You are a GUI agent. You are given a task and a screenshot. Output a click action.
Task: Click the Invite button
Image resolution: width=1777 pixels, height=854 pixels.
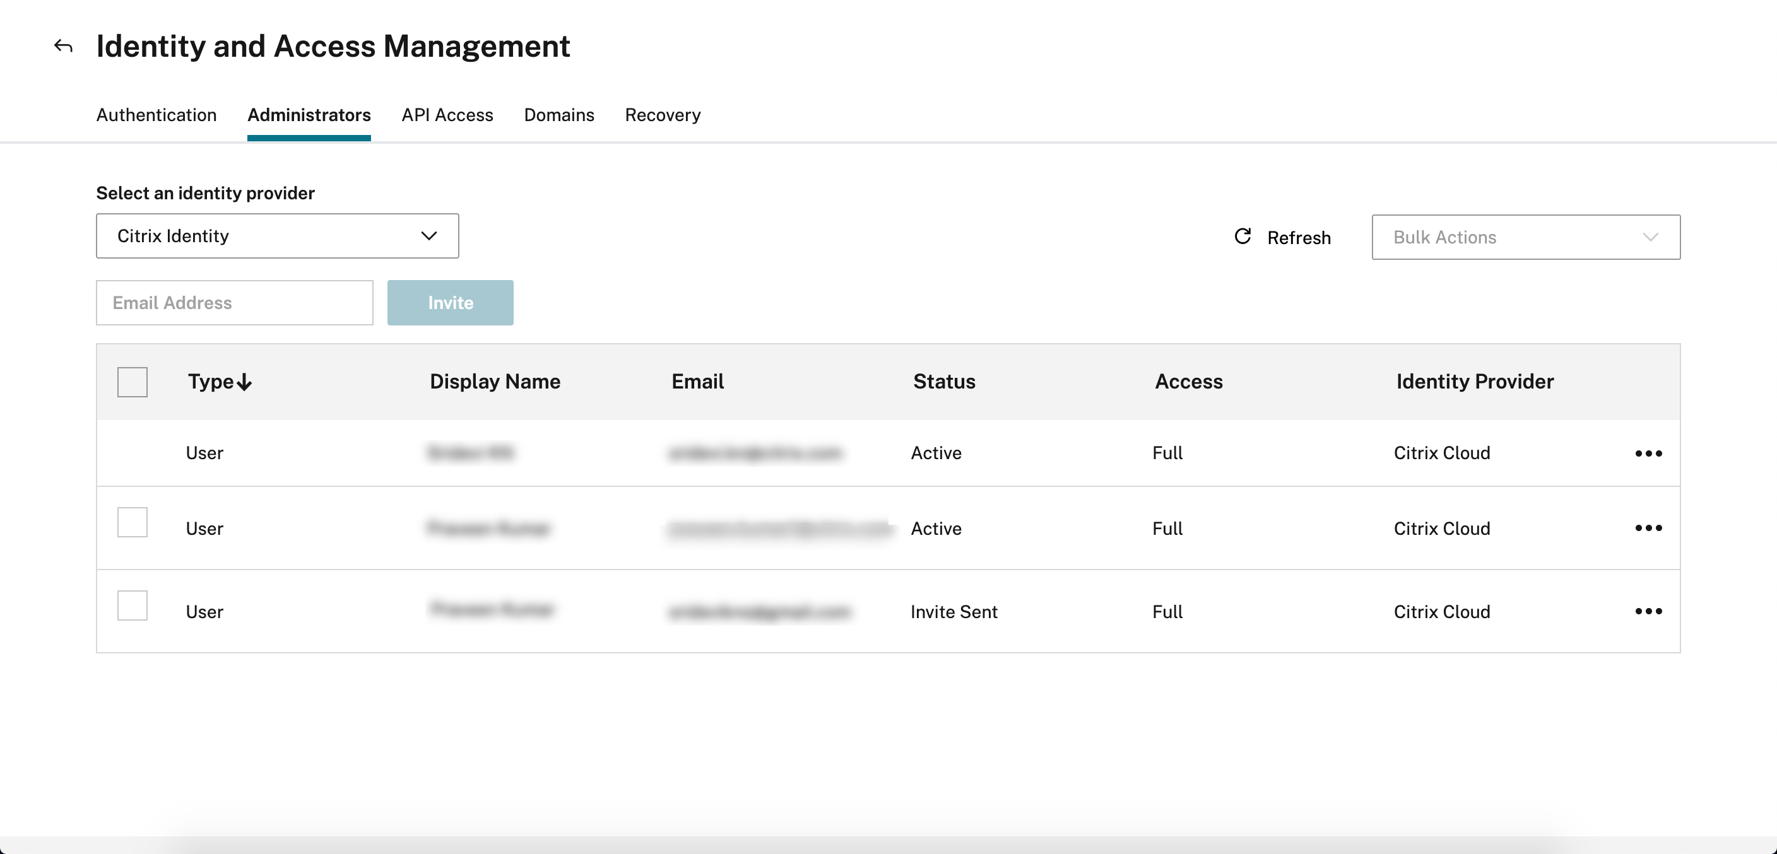(x=451, y=303)
